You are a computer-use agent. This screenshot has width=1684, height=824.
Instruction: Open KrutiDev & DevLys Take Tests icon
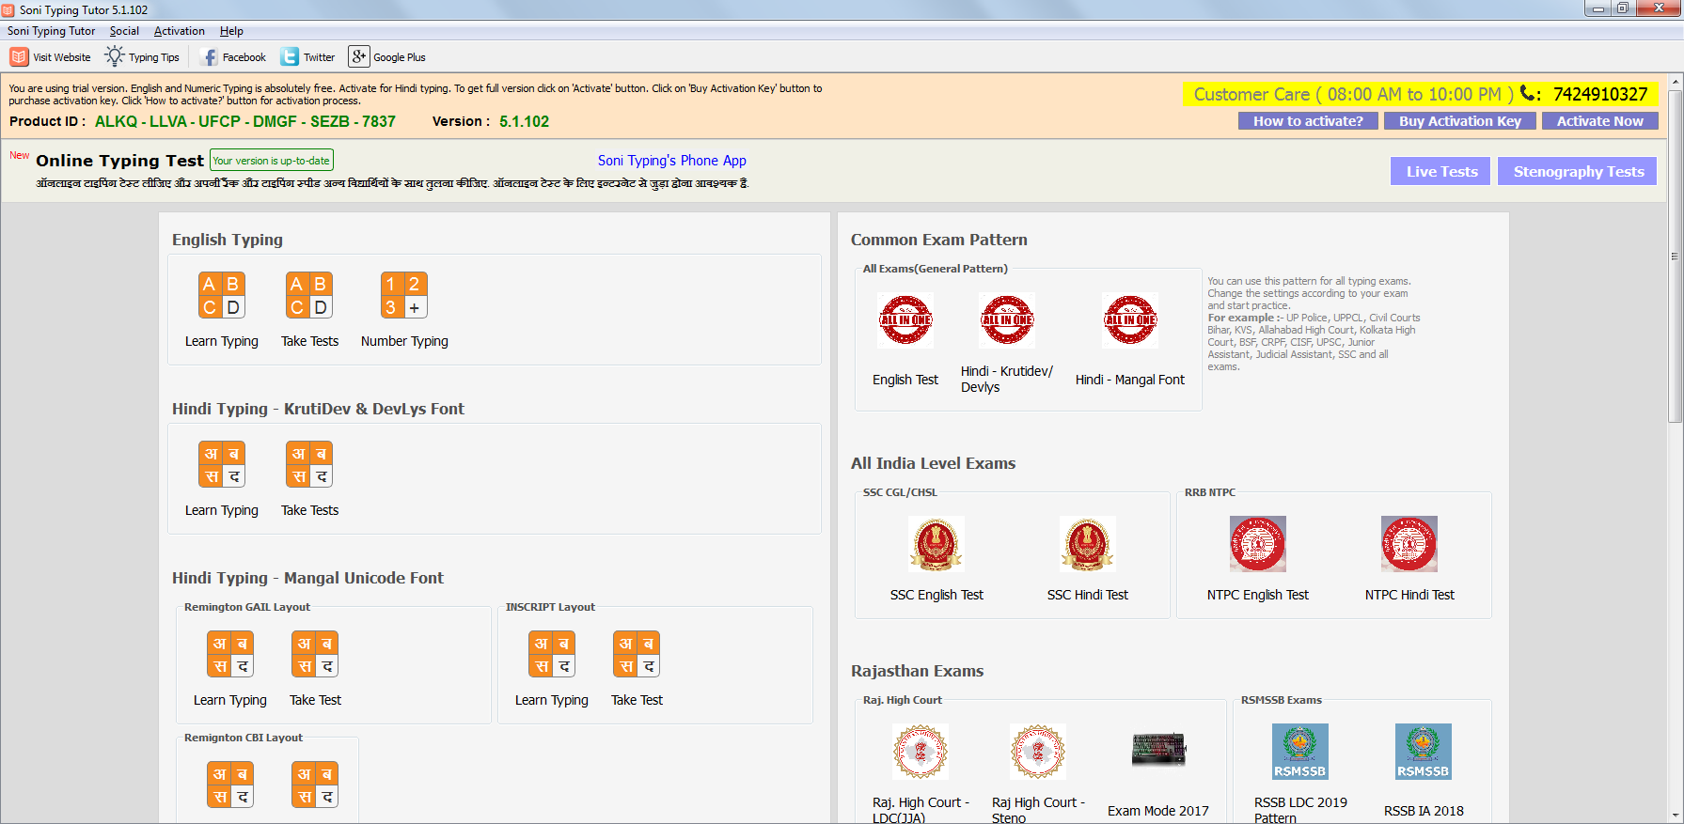(309, 464)
